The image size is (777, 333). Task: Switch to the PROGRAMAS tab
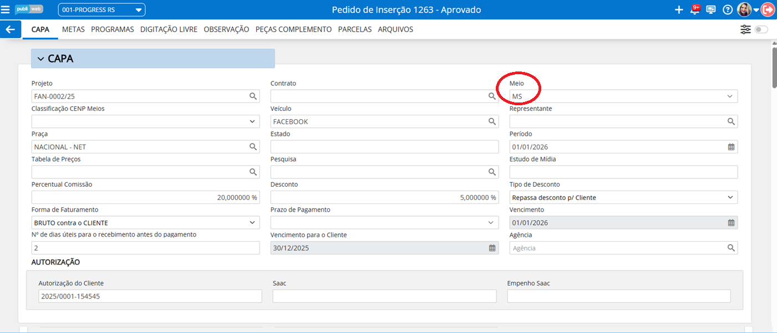(x=113, y=29)
